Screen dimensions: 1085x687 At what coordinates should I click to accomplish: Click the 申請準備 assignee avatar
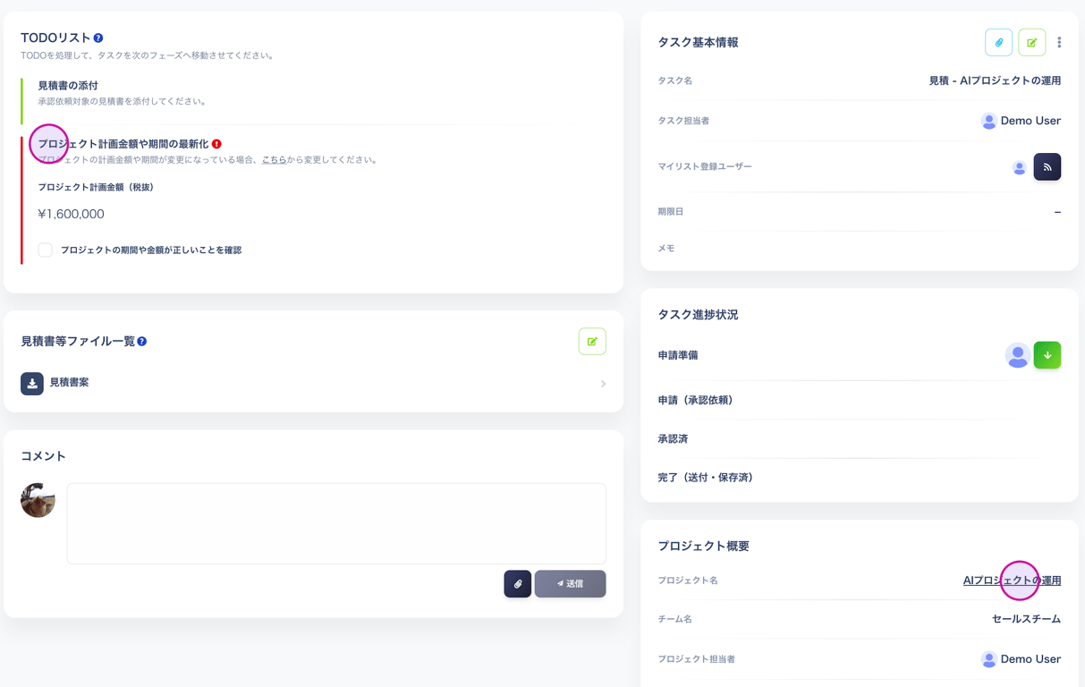(1017, 355)
